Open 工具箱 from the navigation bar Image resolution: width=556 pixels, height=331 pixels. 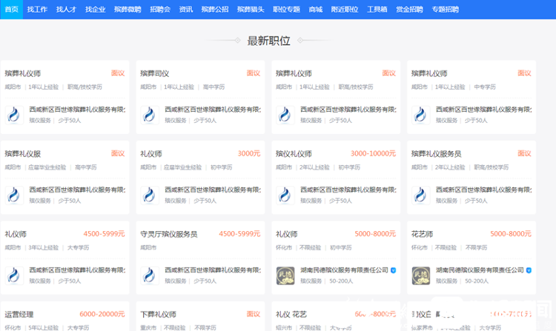tap(377, 10)
